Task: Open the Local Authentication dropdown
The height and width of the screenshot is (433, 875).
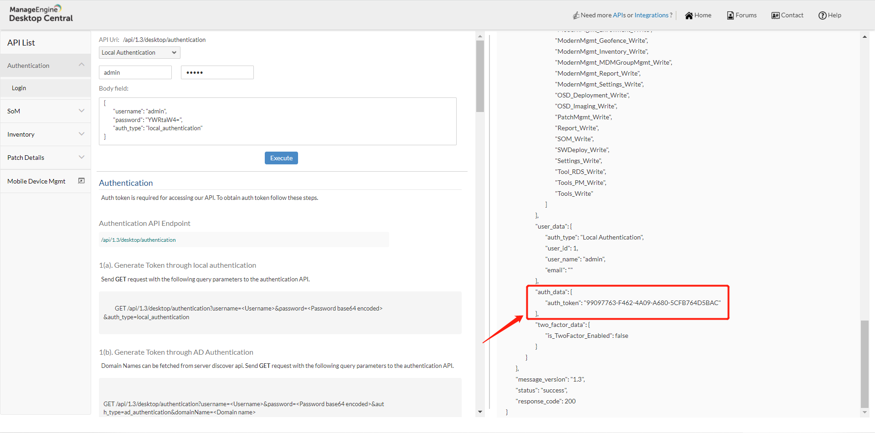Action: tap(139, 53)
